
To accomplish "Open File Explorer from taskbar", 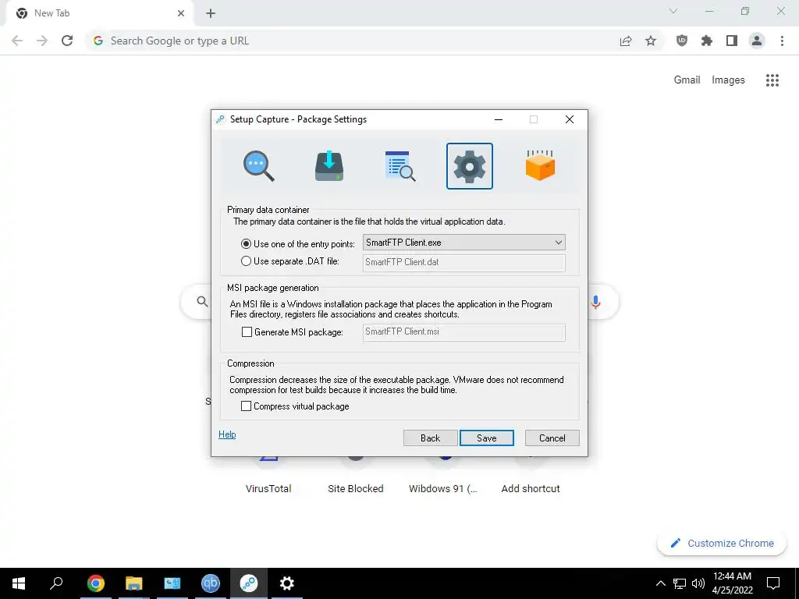I will (x=133, y=583).
